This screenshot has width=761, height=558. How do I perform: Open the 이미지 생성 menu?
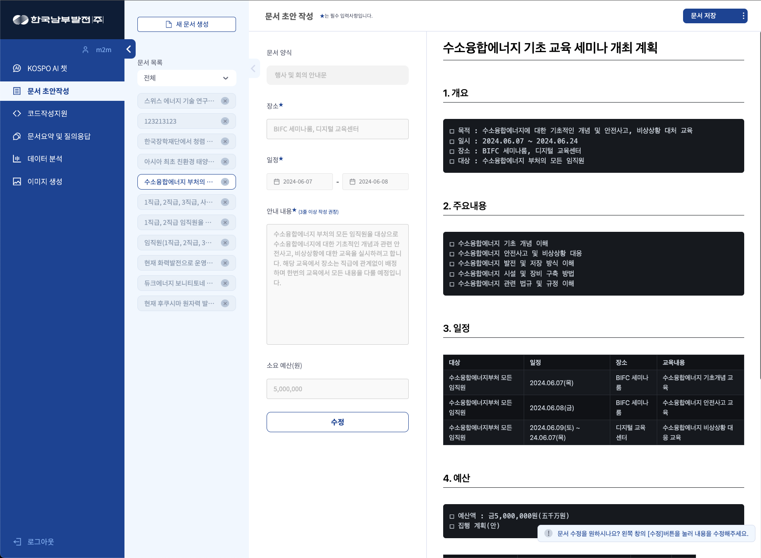pyautogui.click(x=62, y=181)
